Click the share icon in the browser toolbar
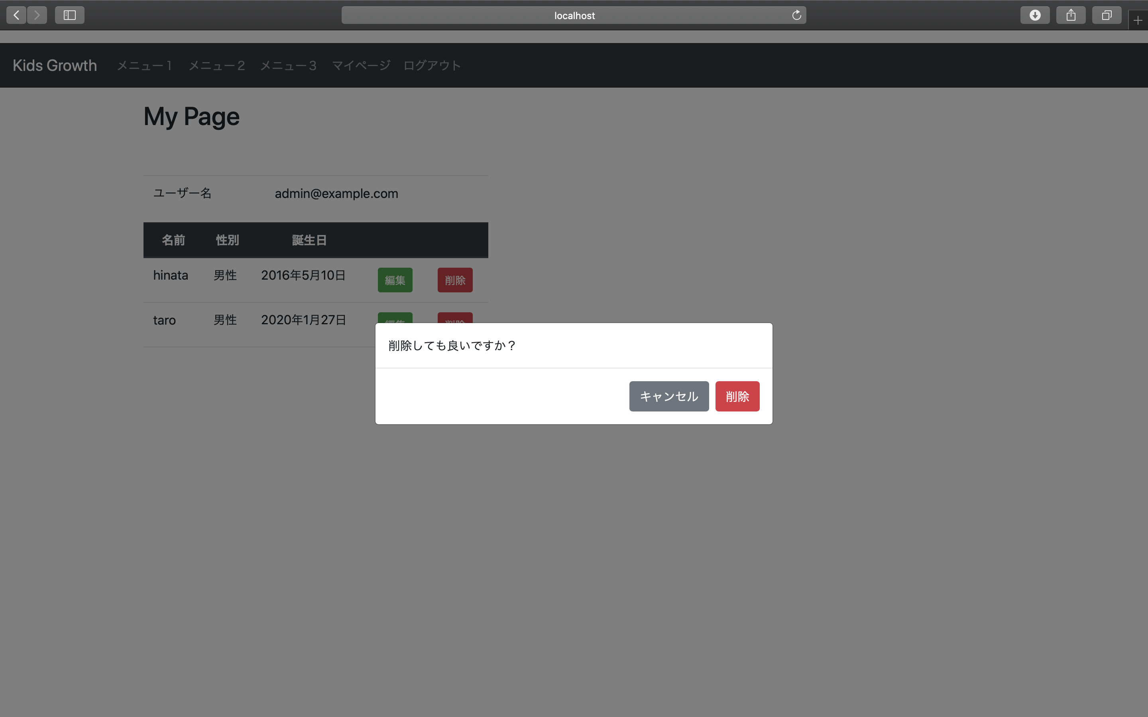This screenshot has width=1148, height=717. click(x=1071, y=15)
